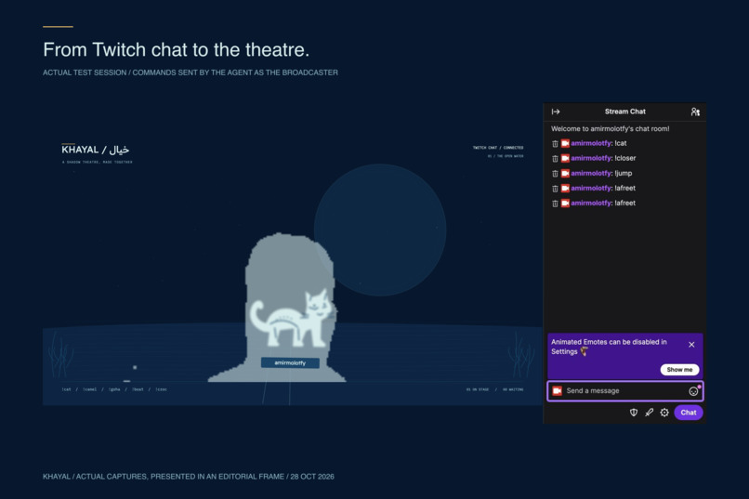The width and height of the screenshot is (749, 499).
Task: Click the broadcaster badge in message box
Action: [x=557, y=391]
